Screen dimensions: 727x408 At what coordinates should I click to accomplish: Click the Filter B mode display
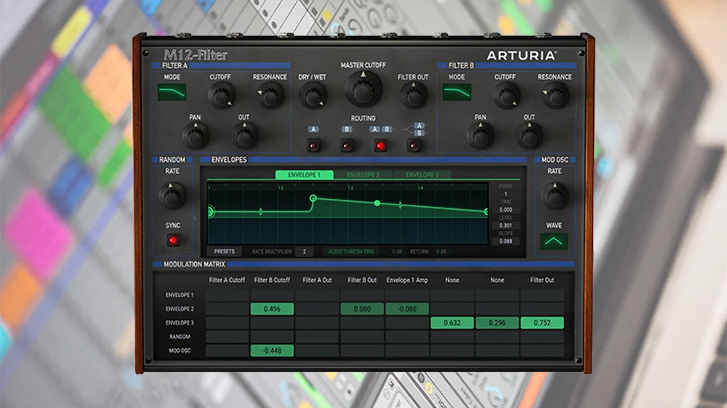click(457, 92)
